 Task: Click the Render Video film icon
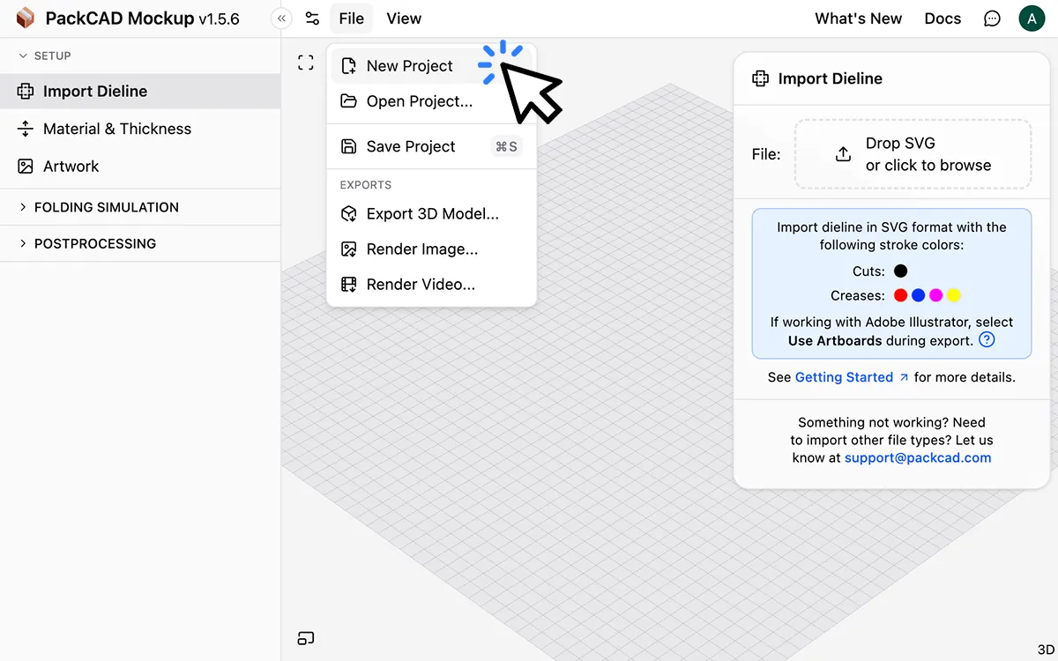[x=349, y=285]
